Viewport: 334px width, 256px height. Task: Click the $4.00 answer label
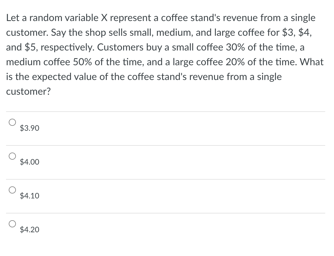[29, 162]
